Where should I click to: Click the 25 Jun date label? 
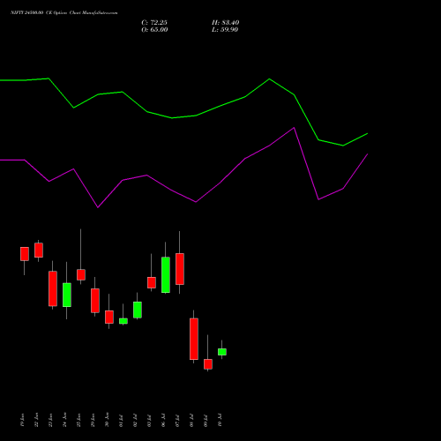[78, 420]
